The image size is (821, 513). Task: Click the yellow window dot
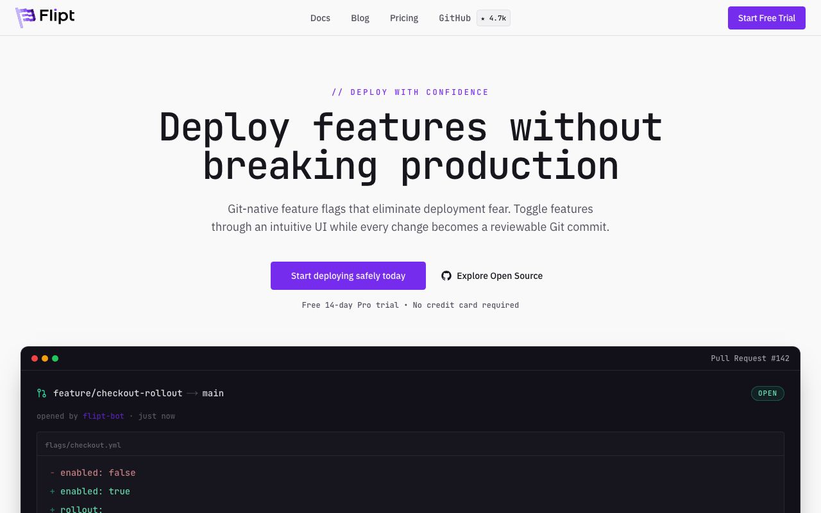[x=45, y=358]
